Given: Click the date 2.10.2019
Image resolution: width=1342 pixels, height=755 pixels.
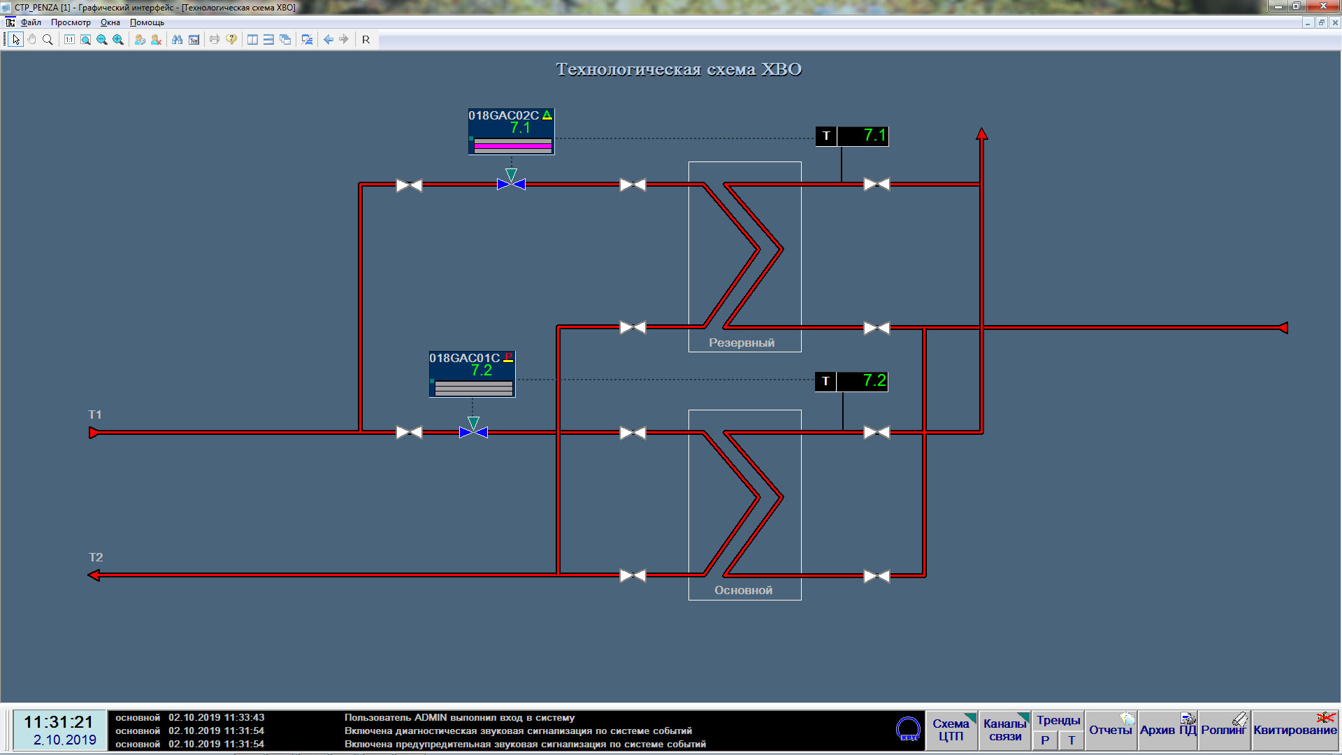Looking at the screenshot, I should coord(65,740).
